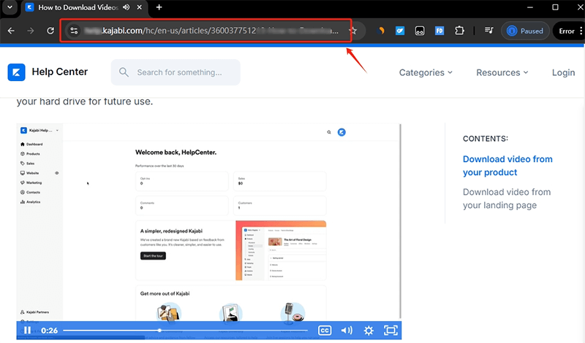Pause the video playback
The height and width of the screenshot is (343, 585).
pyautogui.click(x=27, y=331)
